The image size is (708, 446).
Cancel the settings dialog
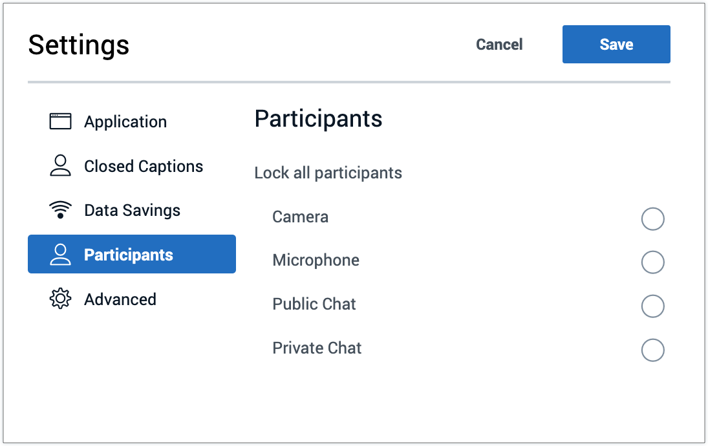point(499,45)
